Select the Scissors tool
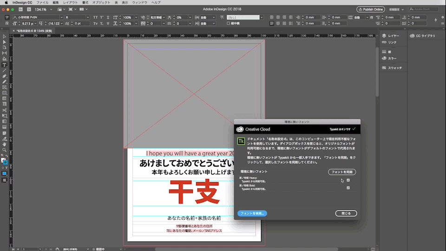The width and height of the screenshot is (446, 251). click(4, 110)
